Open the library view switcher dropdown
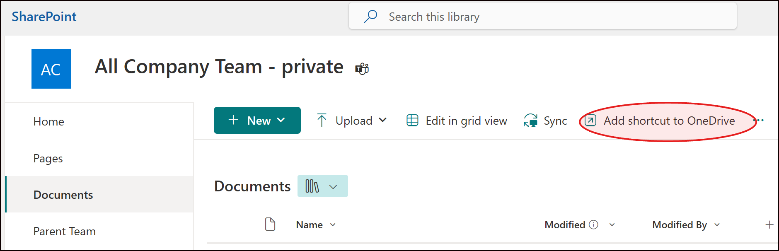Image resolution: width=779 pixels, height=251 pixels. click(x=322, y=186)
